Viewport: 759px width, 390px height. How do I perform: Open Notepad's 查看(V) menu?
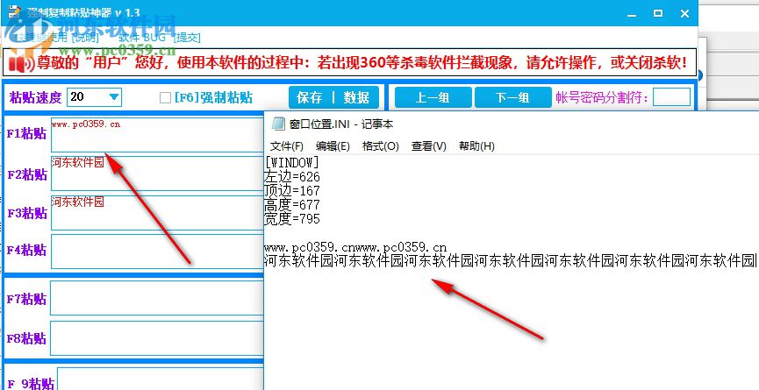tap(429, 146)
